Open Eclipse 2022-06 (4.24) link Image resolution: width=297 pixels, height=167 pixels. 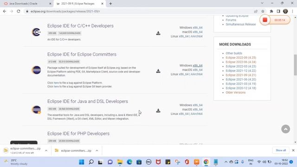(241, 62)
